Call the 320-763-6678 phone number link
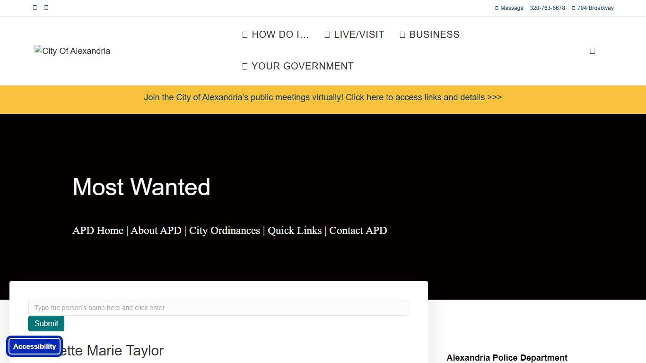The image size is (646, 363). [x=547, y=8]
